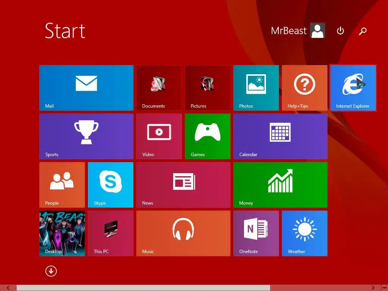
Task: Launch the Music tile
Action: coord(183,233)
